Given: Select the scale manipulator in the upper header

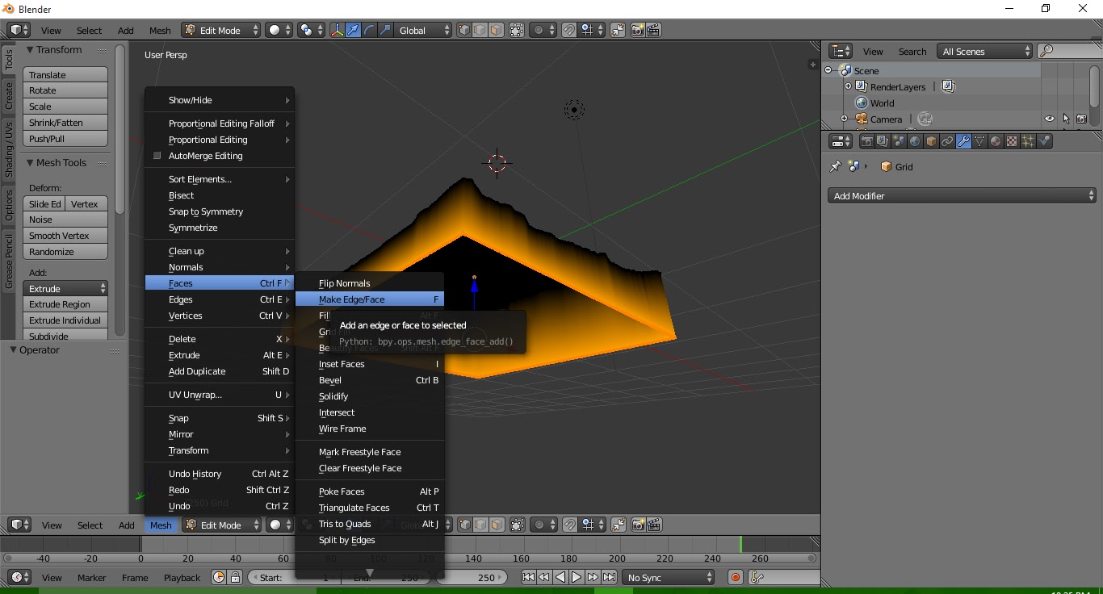Looking at the screenshot, I should [x=385, y=30].
